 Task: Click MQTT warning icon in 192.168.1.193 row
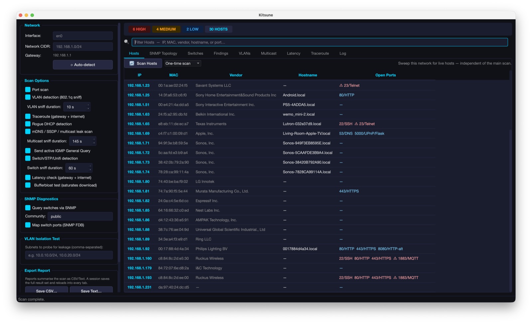395,278
